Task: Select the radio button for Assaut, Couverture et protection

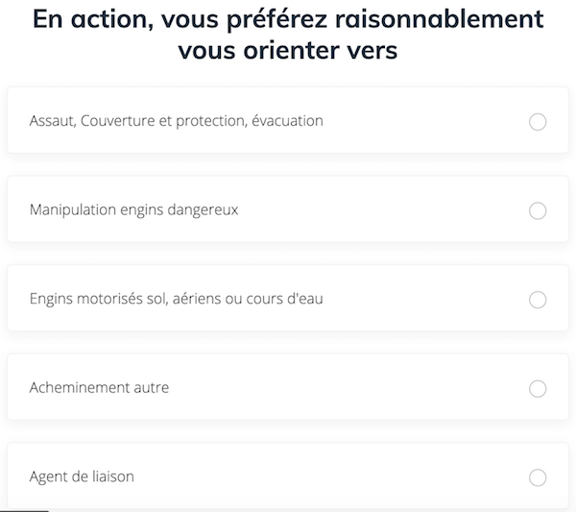Action: (538, 122)
